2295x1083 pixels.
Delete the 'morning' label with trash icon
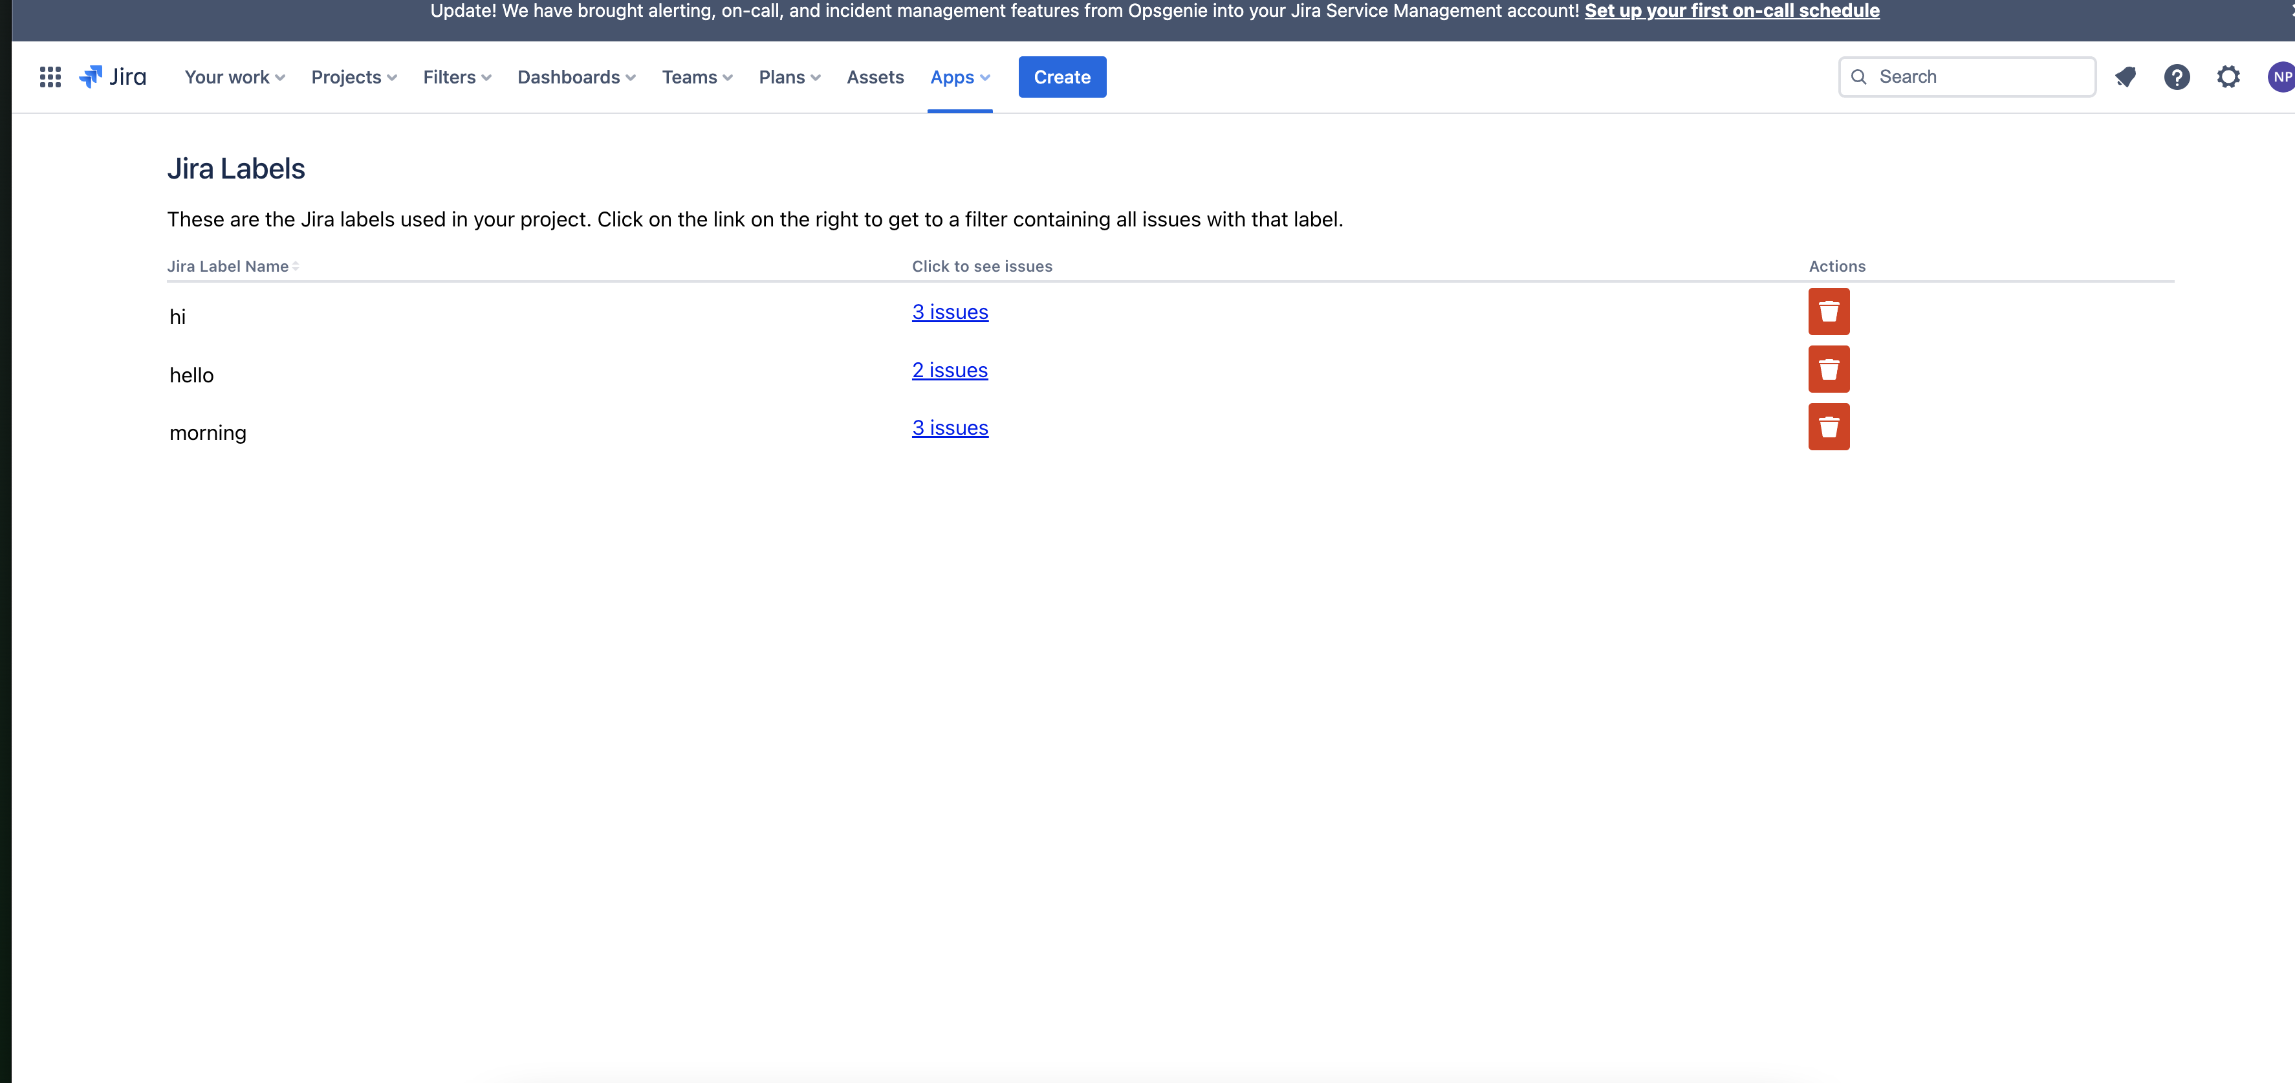click(x=1828, y=427)
